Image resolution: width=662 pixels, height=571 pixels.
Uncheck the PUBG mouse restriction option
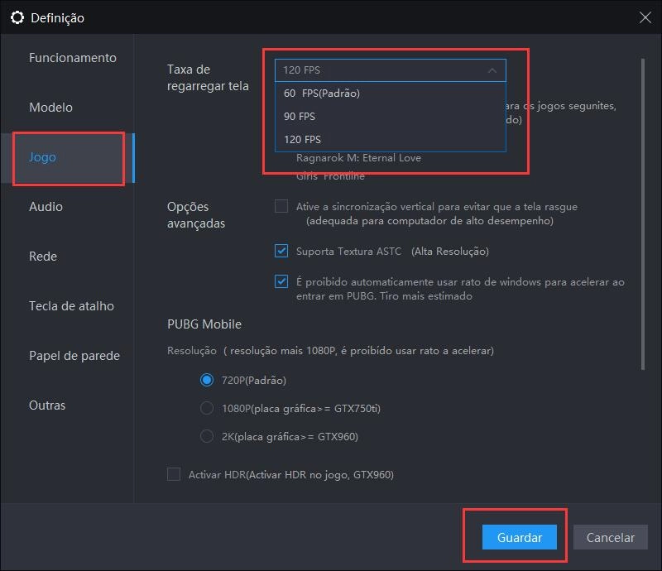(281, 281)
